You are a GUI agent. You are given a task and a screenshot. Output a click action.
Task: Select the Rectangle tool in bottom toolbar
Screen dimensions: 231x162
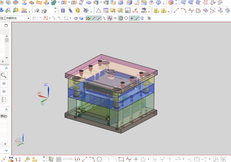[x=121, y=159]
